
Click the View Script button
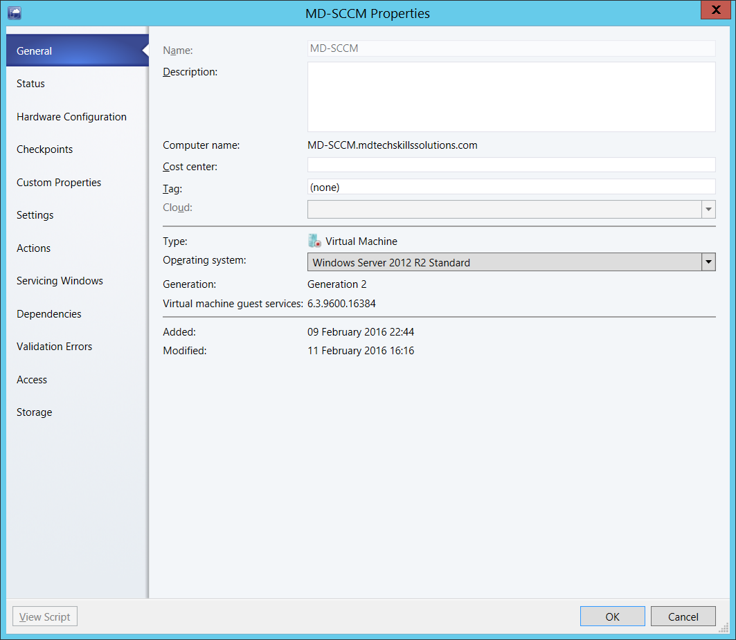[x=44, y=616]
